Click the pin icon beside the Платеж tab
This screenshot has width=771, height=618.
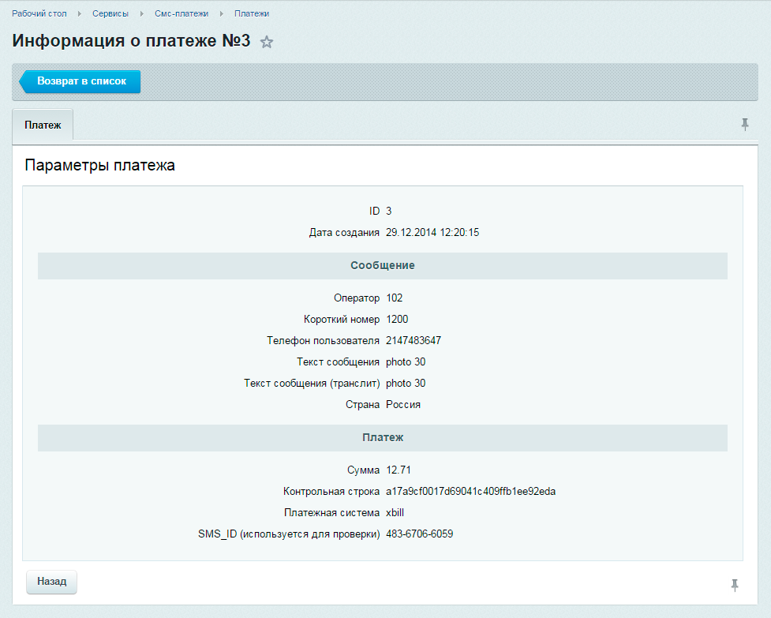pyautogui.click(x=745, y=125)
